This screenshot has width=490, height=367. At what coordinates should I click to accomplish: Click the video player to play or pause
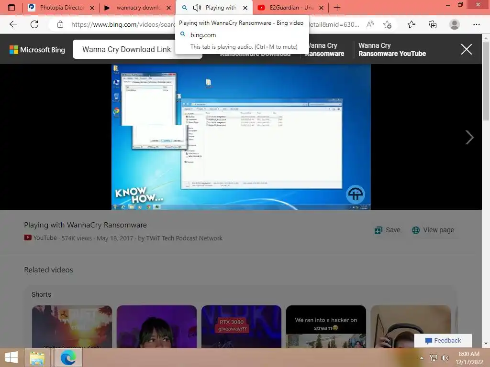point(241,137)
